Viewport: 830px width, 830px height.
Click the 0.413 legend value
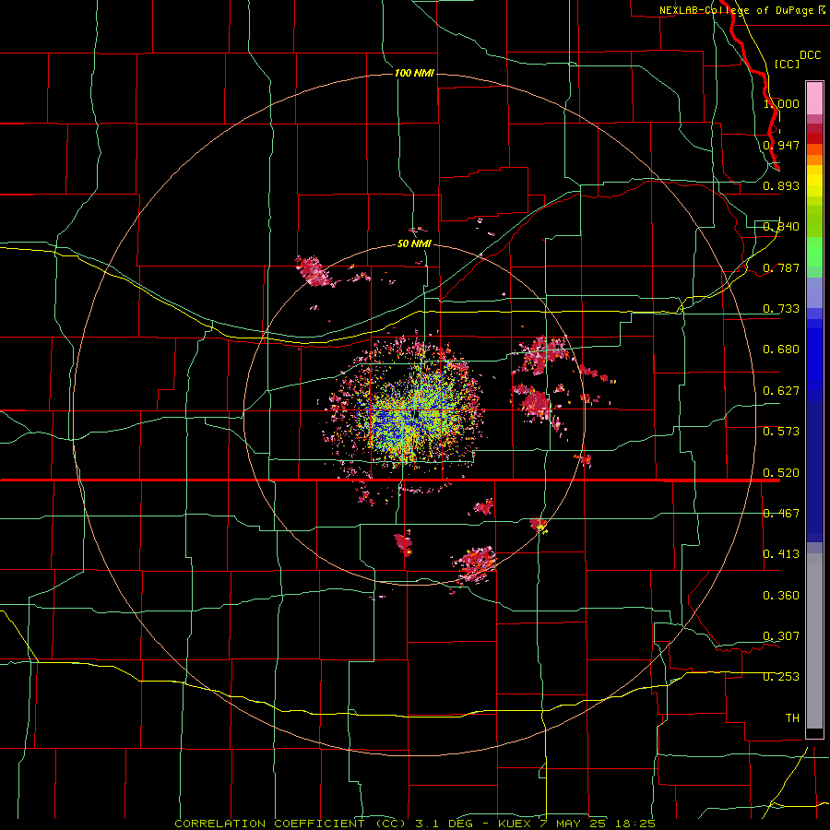781,554
